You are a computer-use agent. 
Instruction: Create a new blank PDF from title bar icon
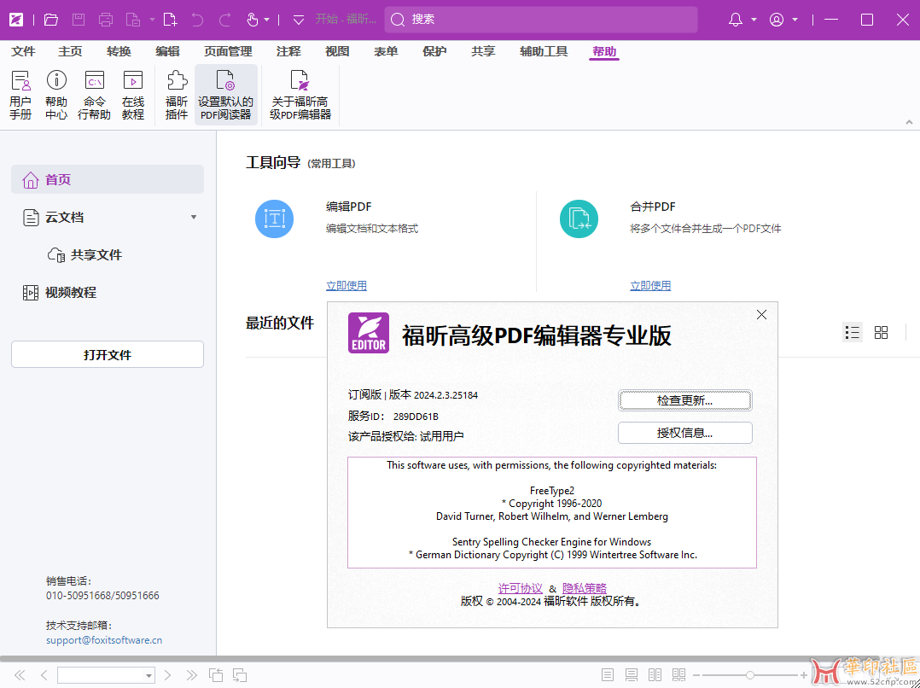click(x=170, y=20)
